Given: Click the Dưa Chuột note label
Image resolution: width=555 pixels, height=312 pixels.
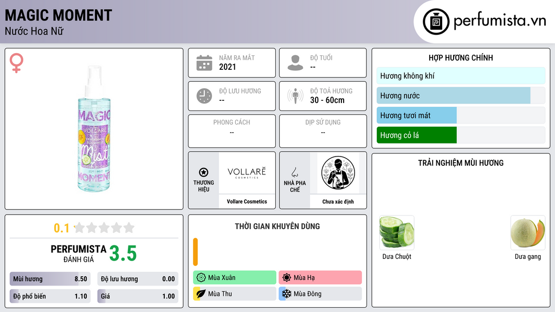Looking at the screenshot, I should (x=396, y=256).
